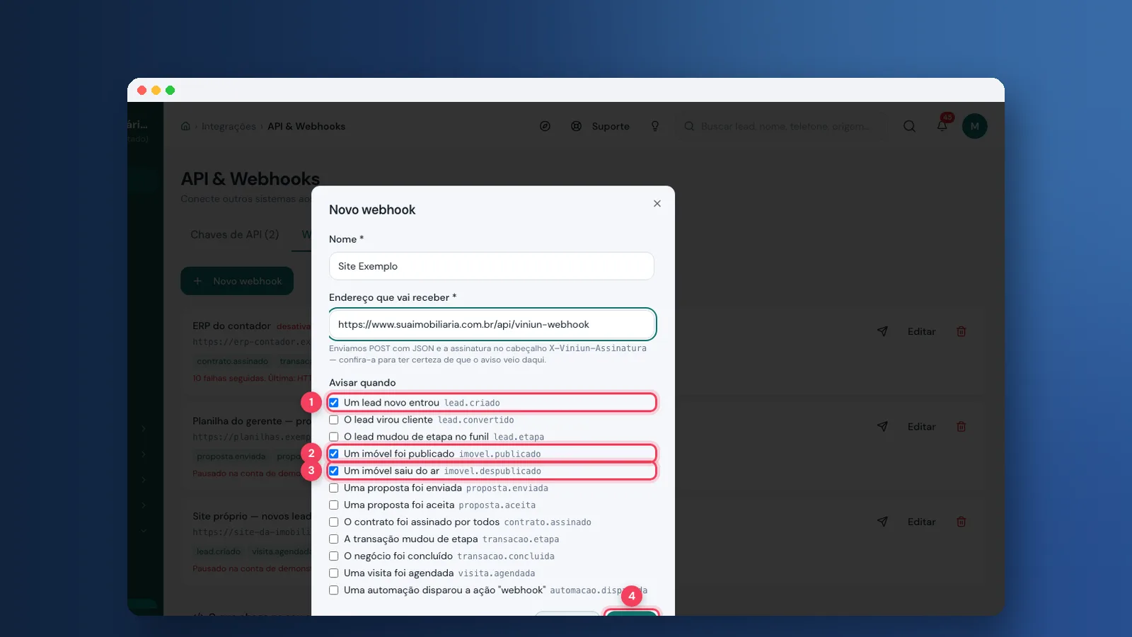Open the Suporte link
Image resolution: width=1132 pixels, height=637 pixels.
(x=611, y=126)
